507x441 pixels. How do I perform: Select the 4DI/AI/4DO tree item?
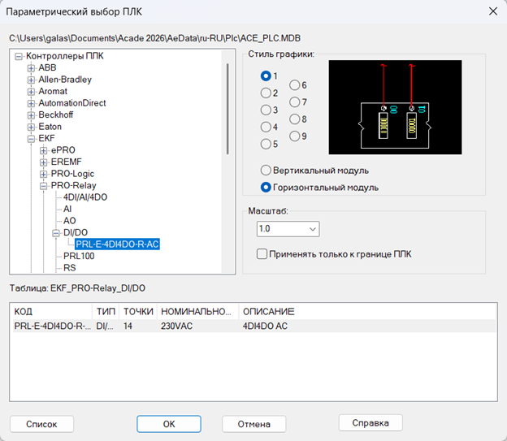click(85, 197)
